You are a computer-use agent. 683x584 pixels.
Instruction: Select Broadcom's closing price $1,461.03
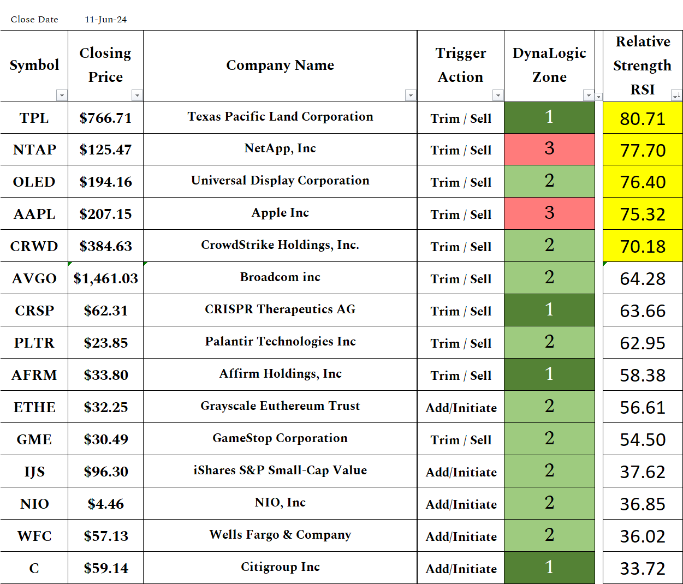click(x=105, y=277)
